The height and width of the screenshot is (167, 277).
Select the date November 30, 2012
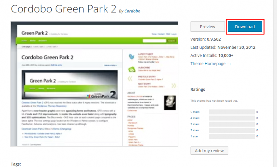pos(236,47)
